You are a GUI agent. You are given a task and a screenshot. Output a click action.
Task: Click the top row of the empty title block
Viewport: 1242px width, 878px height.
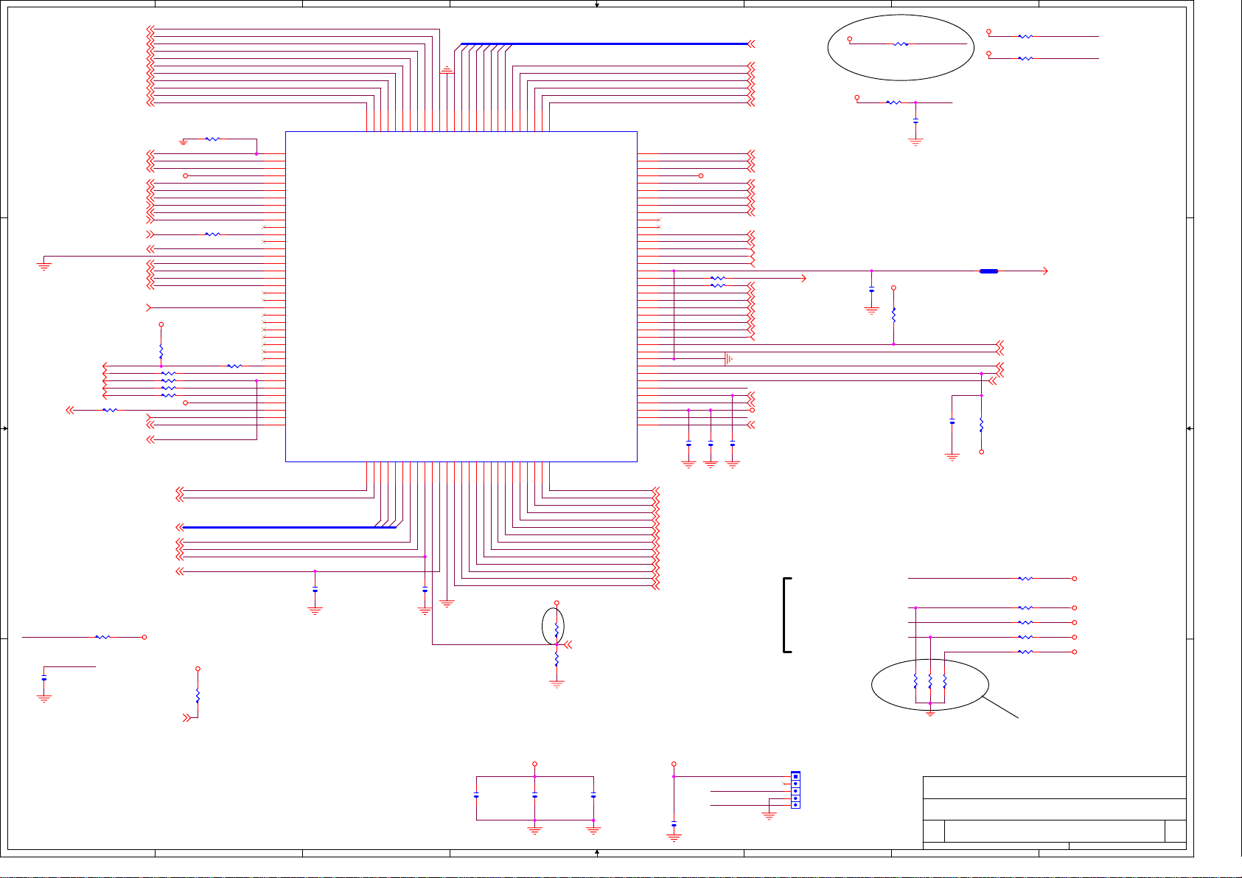[1055, 787]
